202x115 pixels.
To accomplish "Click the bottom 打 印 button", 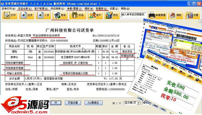I will (x=55, y=103).
